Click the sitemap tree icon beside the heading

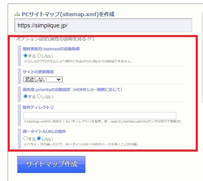pos(17,14)
